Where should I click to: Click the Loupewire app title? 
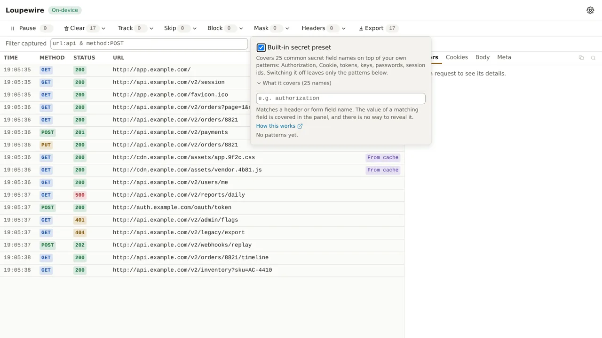[25, 10]
